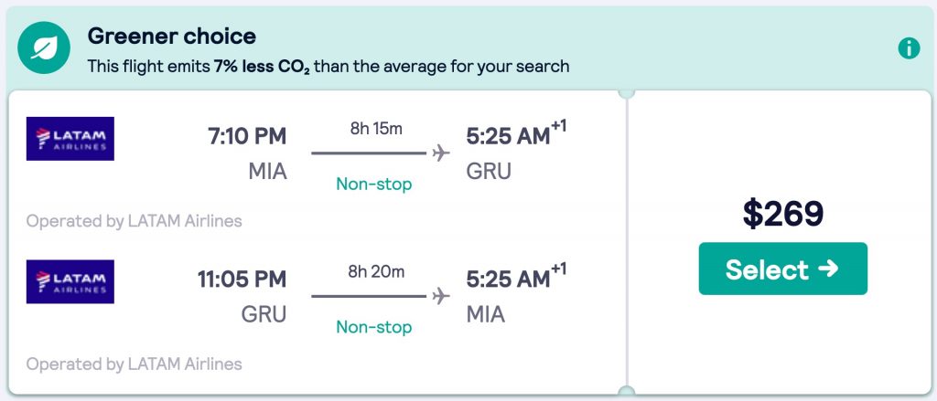
Task: Click the green leaf Greener choice icon
Action: pyautogui.click(x=44, y=48)
